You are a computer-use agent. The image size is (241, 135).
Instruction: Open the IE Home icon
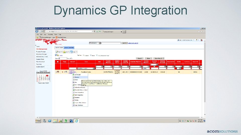199,31
